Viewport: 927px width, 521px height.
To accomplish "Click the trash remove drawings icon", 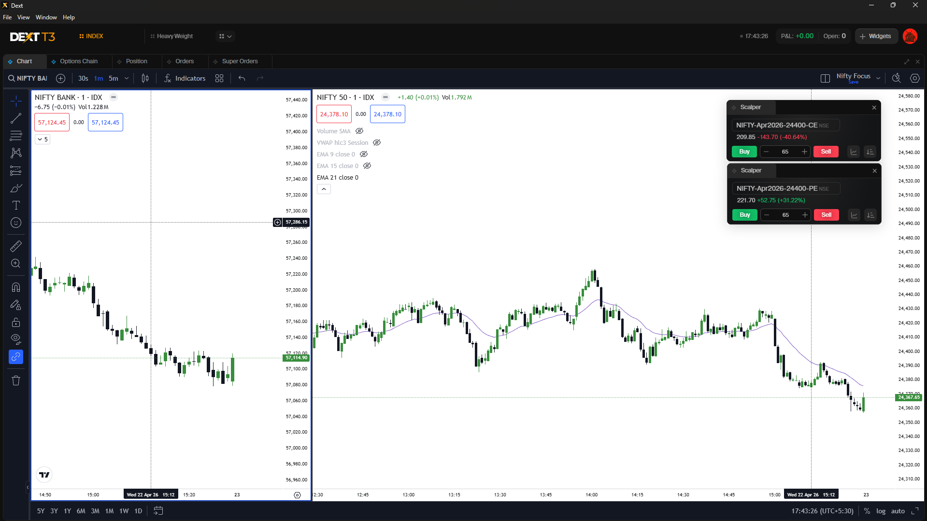I will pos(16,380).
